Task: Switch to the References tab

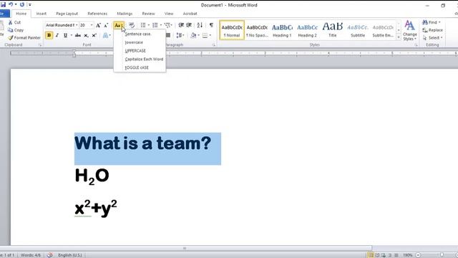Action: pos(97,14)
